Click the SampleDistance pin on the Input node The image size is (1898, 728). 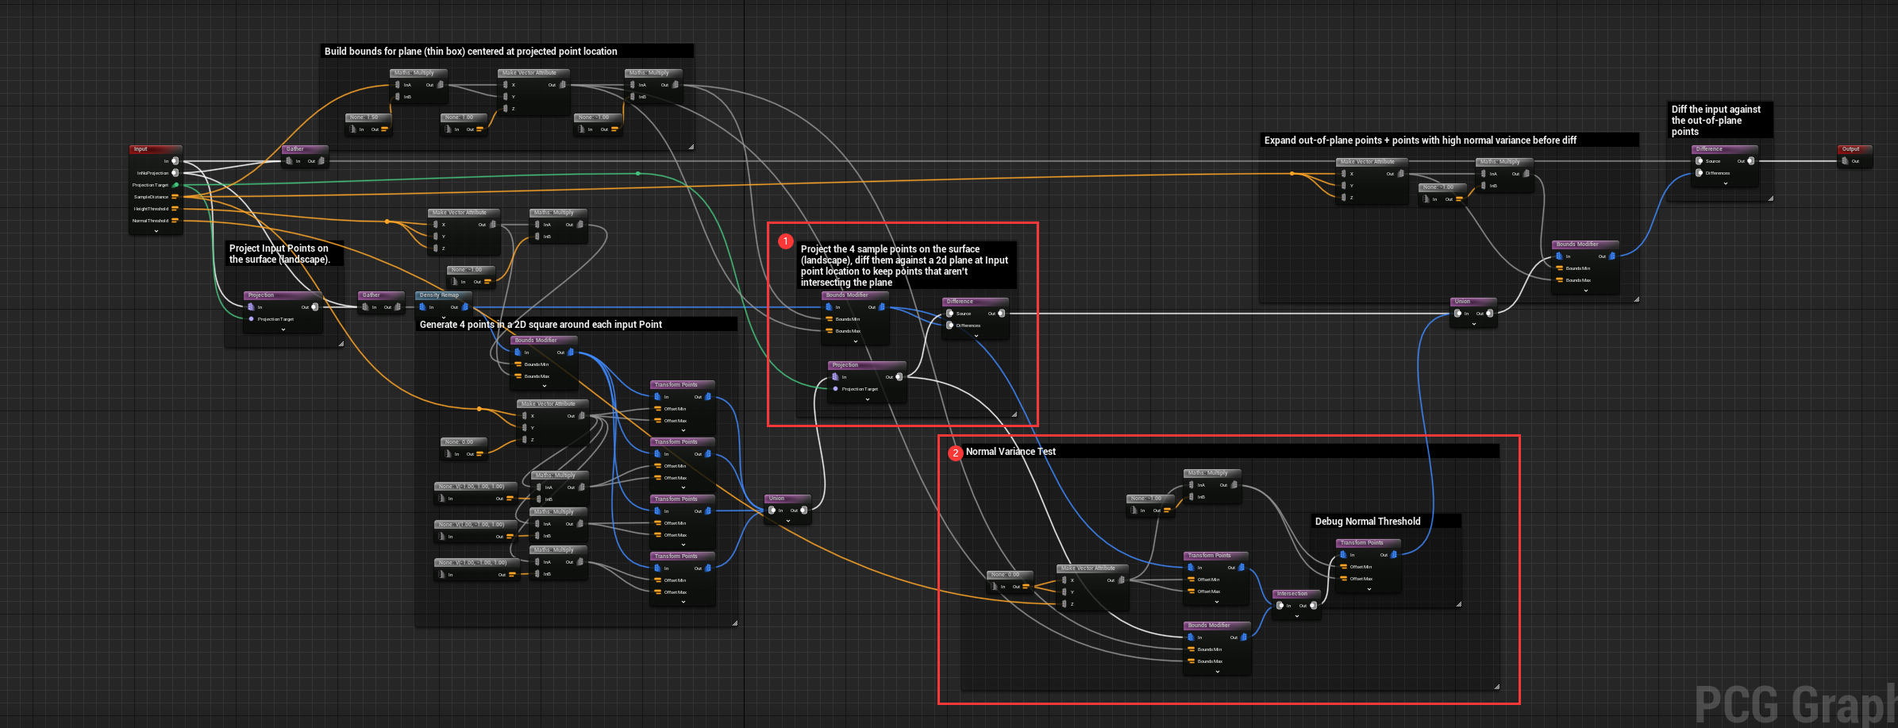pyautogui.click(x=175, y=197)
